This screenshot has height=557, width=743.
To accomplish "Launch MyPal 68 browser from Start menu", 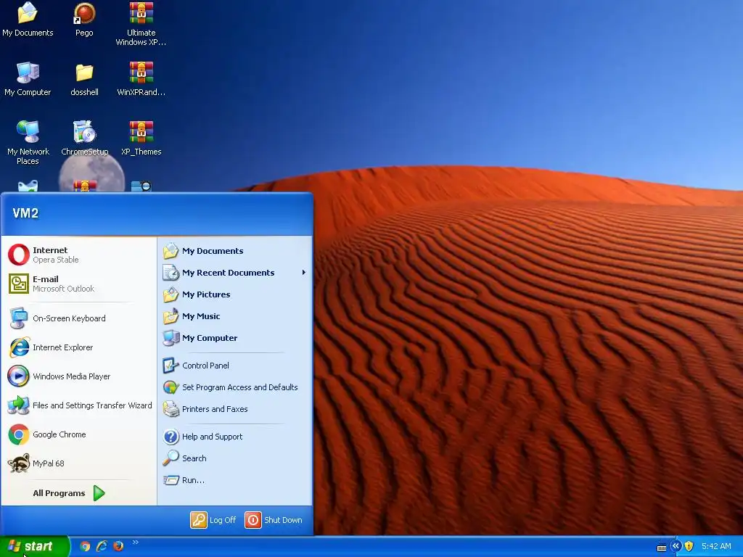I will [x=78, y=463].
